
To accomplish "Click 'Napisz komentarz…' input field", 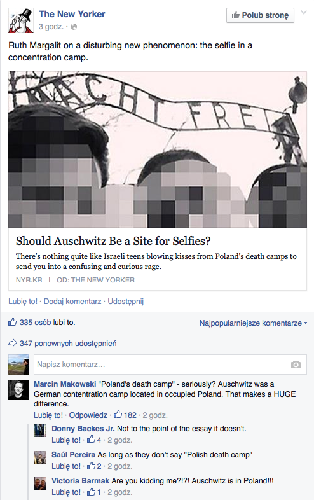I will pyautogui.click(x=170, y=365).
